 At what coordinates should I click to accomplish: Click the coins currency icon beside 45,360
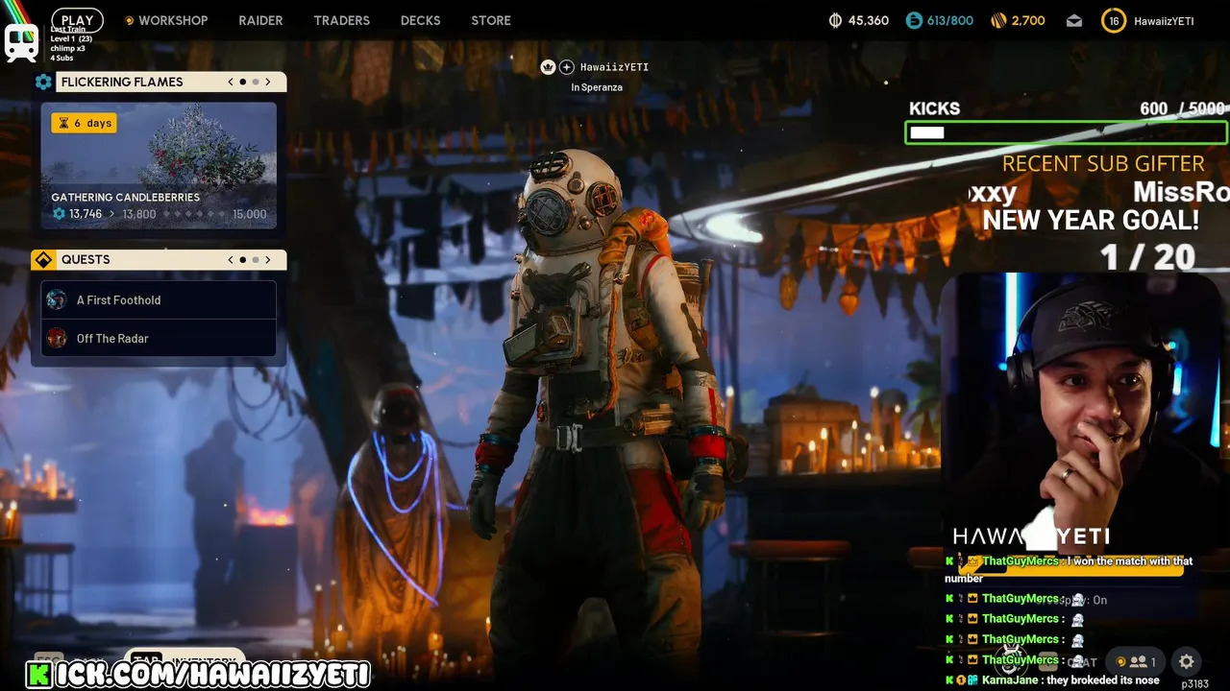(x=835, y=20)
